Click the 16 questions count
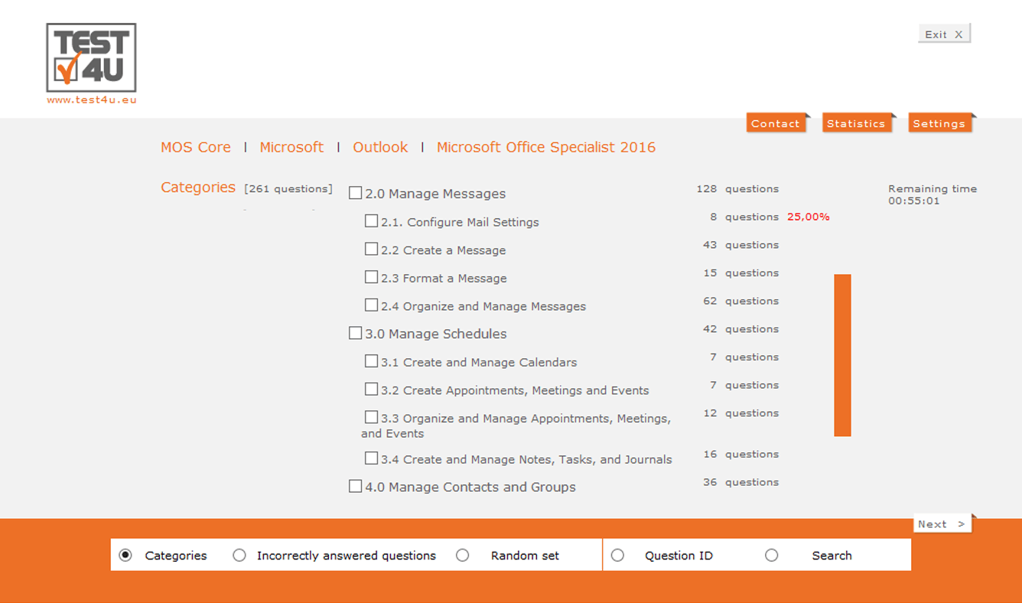Image resolution: width=1022 pixels, height=603 pixels. (741, 454)
